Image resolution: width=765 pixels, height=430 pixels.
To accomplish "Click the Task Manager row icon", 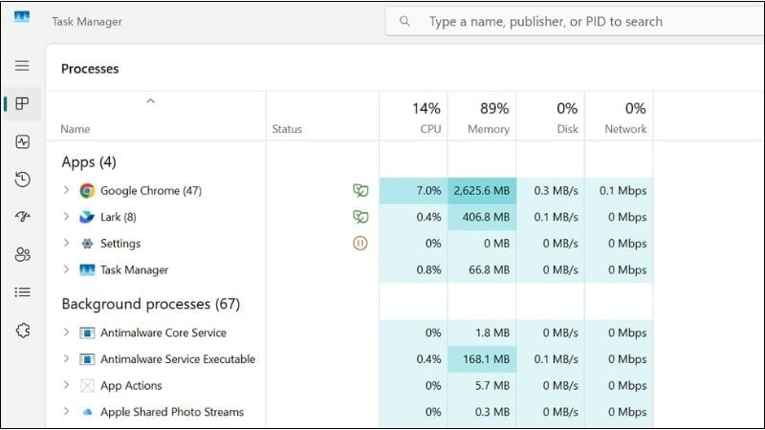I will (87, 269).
